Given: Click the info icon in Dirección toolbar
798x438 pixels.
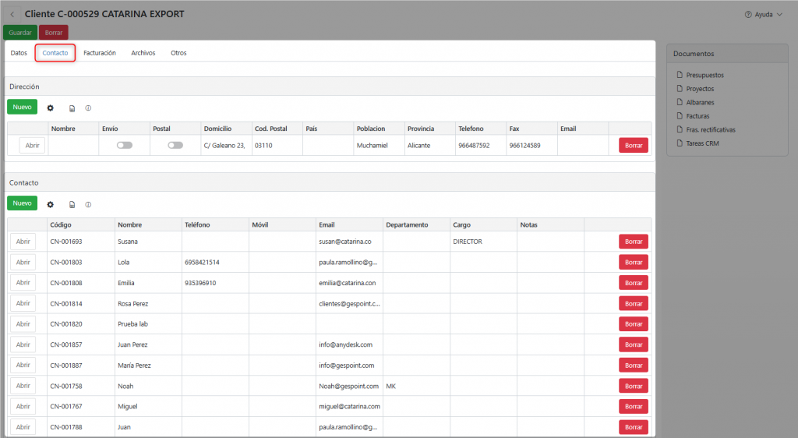Looking at the screenshot, I should [88, 108].
